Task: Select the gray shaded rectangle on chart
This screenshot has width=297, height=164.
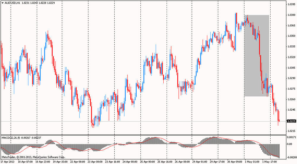Action: 257,55
